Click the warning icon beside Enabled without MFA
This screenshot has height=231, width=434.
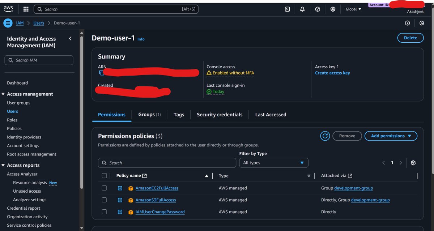pos(209,73)
